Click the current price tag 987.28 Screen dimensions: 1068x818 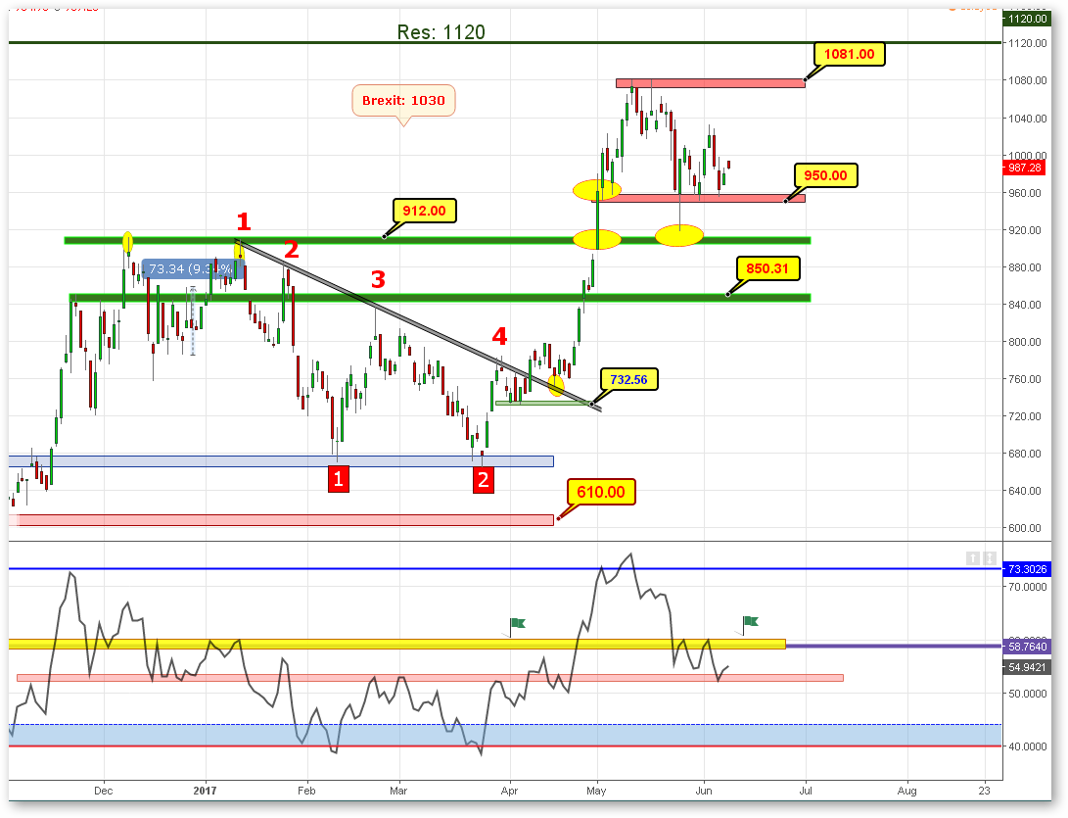tap(1025, 168)
